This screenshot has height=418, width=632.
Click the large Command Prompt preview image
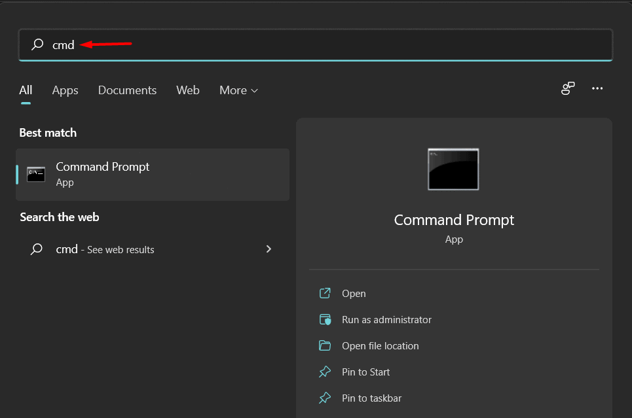tap(453, 169)
